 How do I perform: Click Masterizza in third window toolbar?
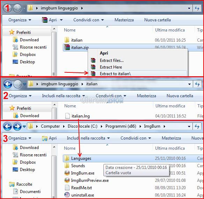171,138
